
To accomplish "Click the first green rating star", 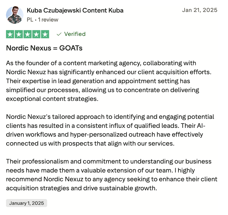I will tap(10, 34).
